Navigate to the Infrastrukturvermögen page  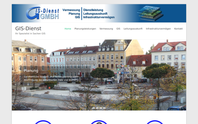[158, 29]
